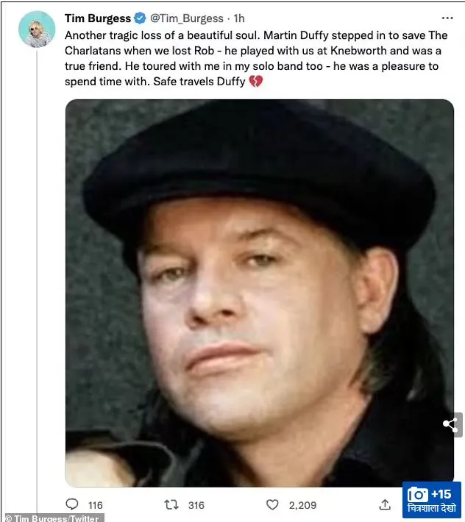Click the blue verified badge icon

[140, 18]
